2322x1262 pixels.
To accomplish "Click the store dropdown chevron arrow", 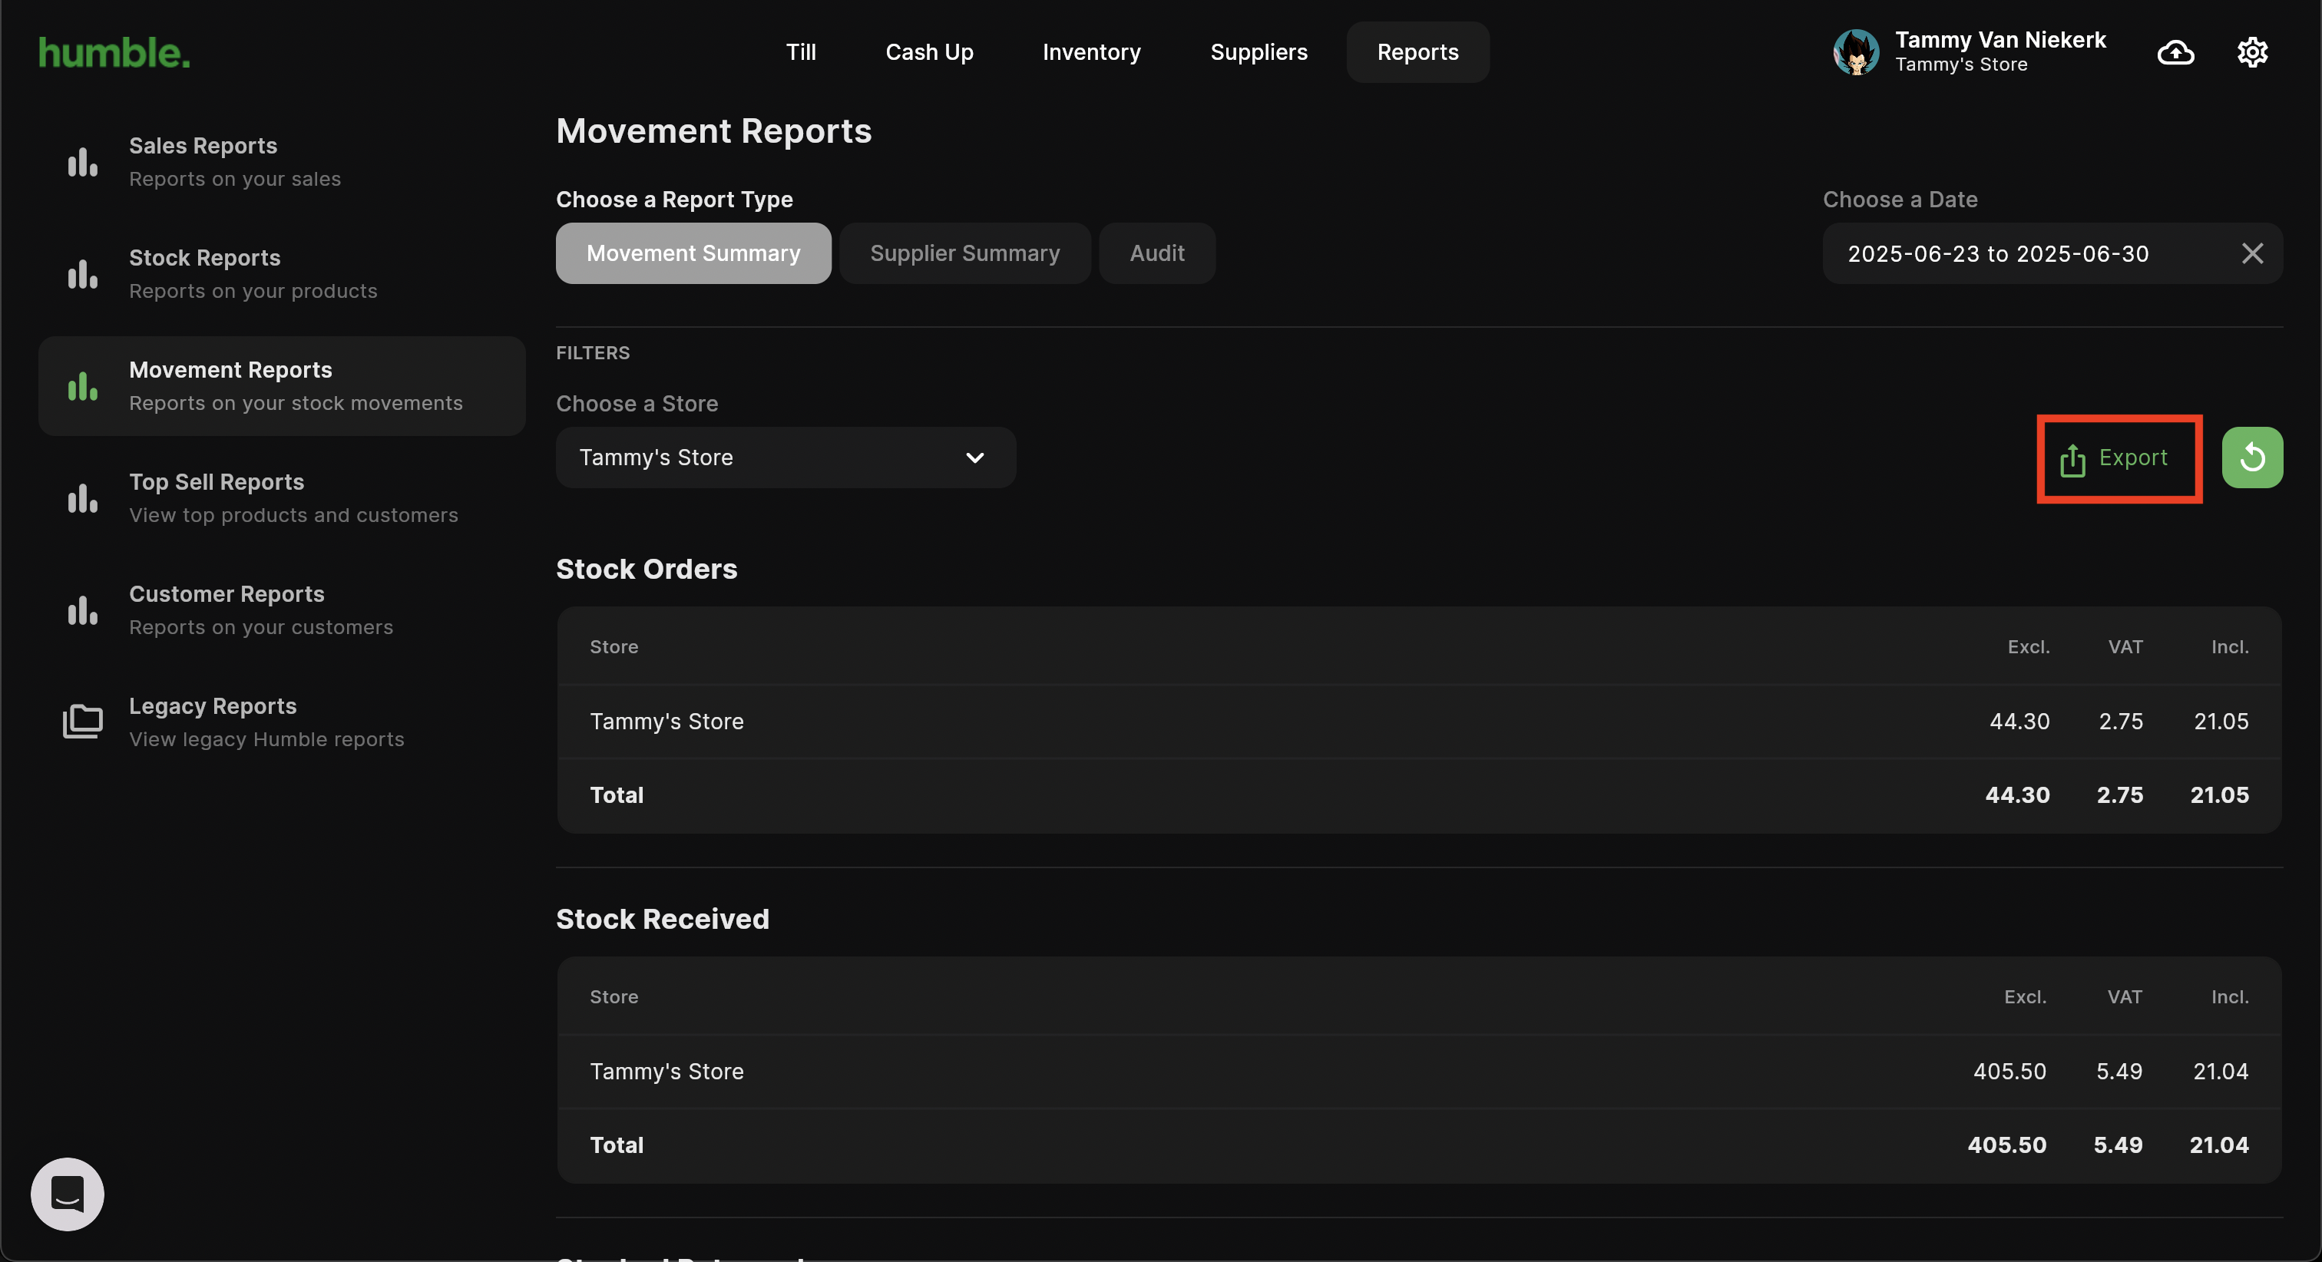I will [x=974, y=458].
